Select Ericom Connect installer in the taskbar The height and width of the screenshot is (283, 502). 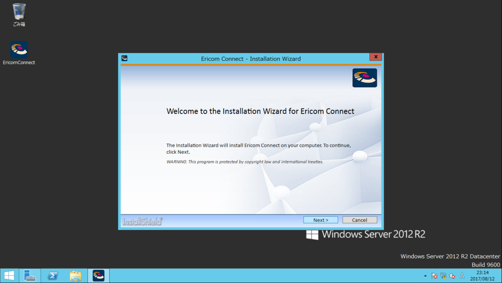pos(98,276)
